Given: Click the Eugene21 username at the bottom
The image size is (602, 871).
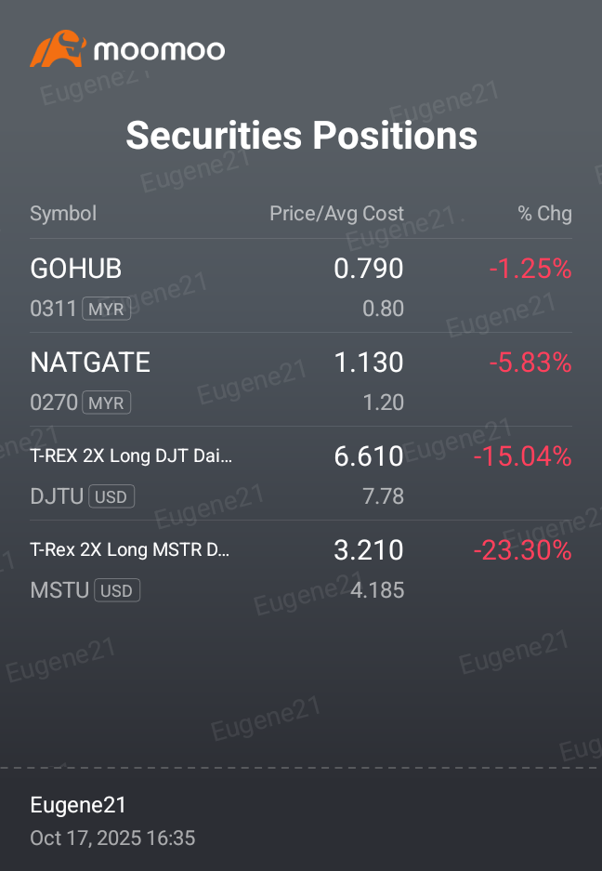Looking at the screenshot, I should (x=78, y=805).
